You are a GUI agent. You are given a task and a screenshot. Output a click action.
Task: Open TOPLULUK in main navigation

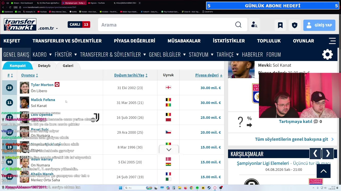tap(269, 41)
